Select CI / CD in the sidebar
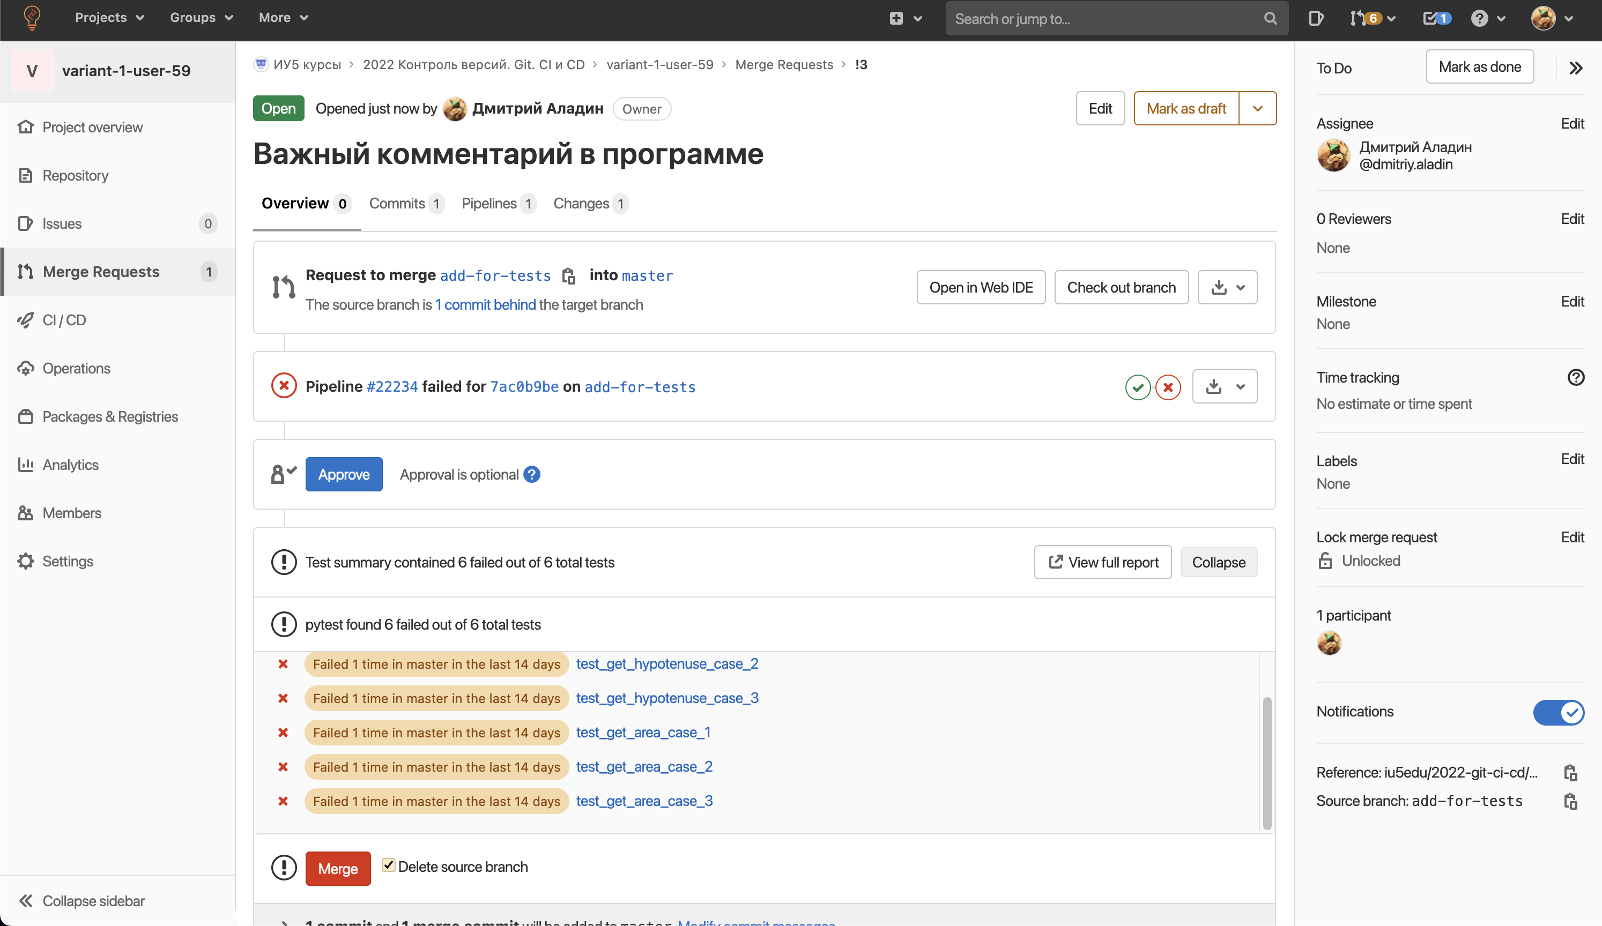The height and width of the screenshot is (926, 1602). pos(64,320)
